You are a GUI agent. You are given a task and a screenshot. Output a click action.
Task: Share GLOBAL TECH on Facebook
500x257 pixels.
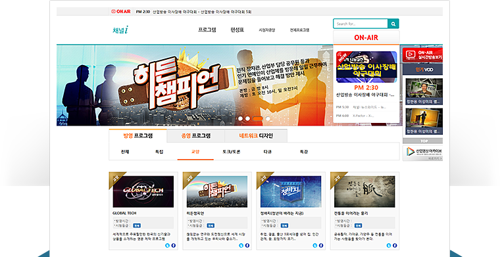tap(173, 245)
